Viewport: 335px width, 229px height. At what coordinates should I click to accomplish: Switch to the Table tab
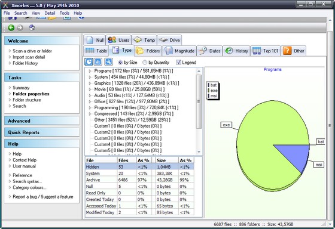pos(96,51)
